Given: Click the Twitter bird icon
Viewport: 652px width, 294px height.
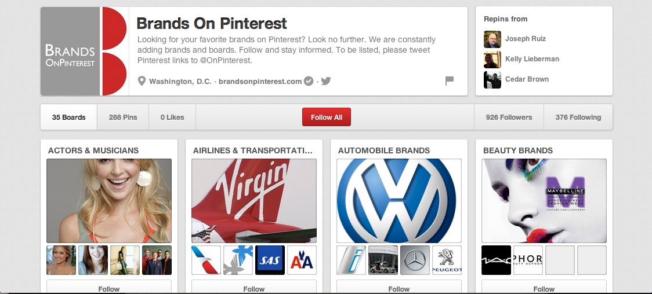Looking at the screenshot, I should tap(326, 81).
